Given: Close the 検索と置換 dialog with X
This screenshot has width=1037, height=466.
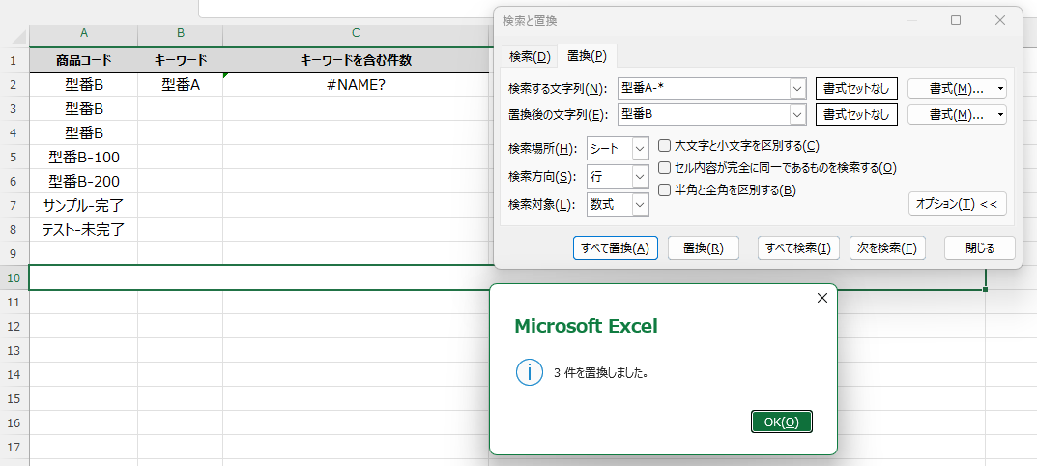Looking at the screenshot, I should (x=1000, y=20).
